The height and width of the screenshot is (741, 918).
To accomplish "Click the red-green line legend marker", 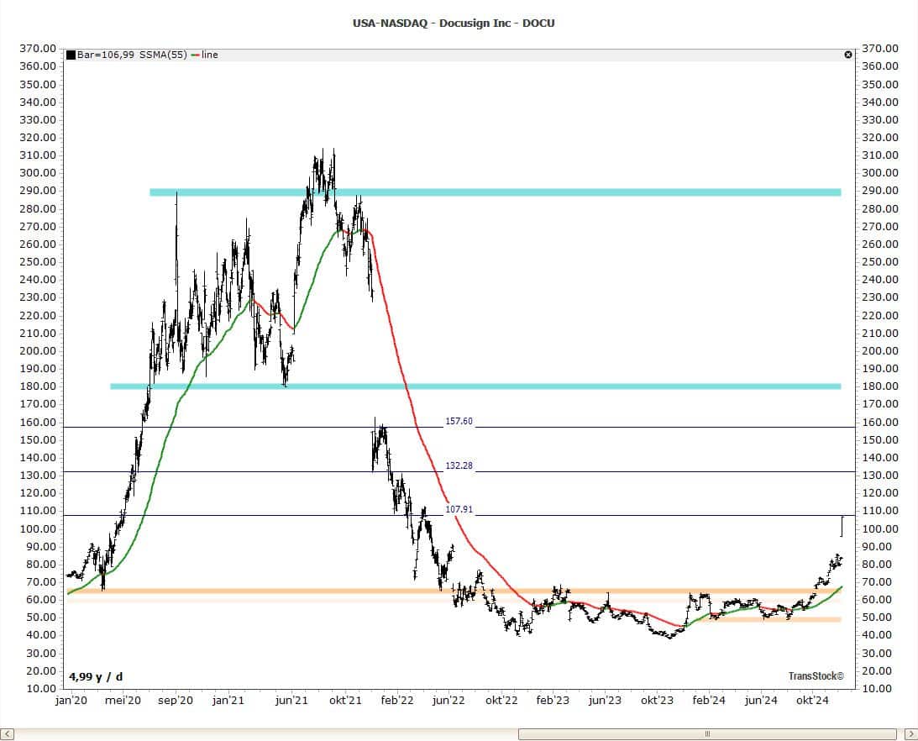I will point(196,55).
